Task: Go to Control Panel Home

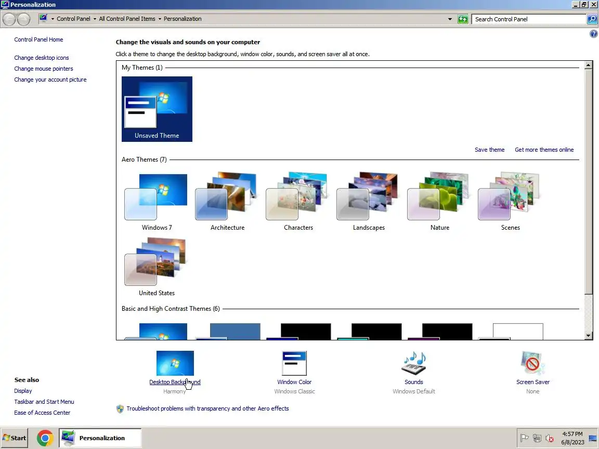Action: 38,39
